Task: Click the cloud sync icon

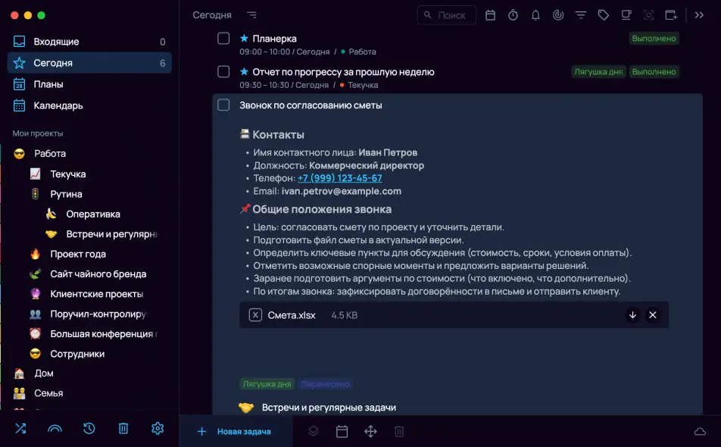Action: tap(700, 431)
